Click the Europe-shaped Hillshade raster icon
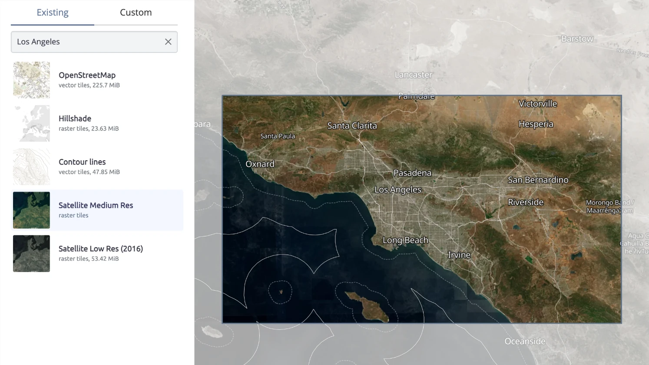649x365 pixels. click(31, 123)
